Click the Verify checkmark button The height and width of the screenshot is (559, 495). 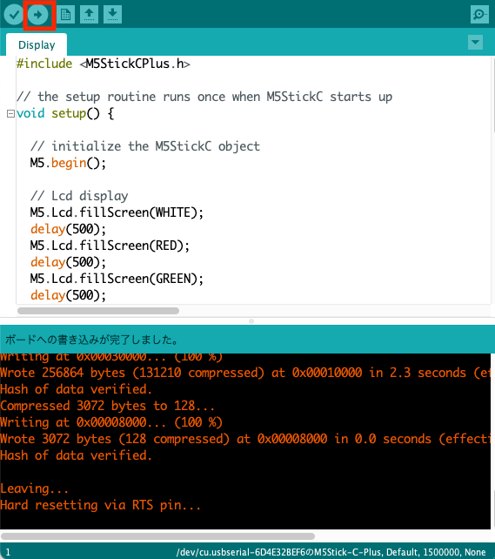point(14,15)
